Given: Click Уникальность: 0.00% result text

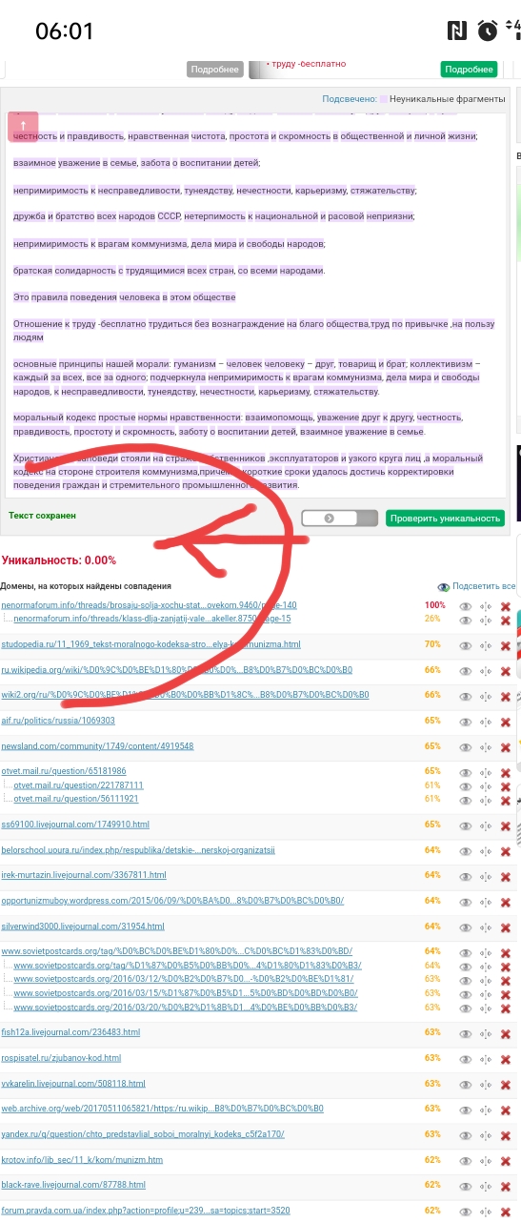Looking at the screenshot, I should 59,560.
